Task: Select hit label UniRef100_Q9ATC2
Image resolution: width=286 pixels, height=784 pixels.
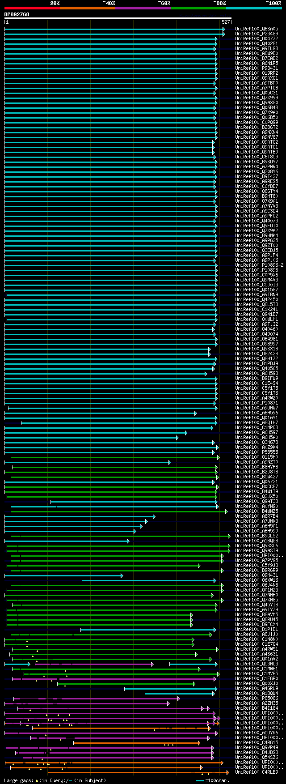Action: [x=257, y=142]
